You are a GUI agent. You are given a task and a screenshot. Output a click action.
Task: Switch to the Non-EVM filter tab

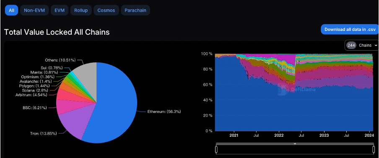(34, 10)
